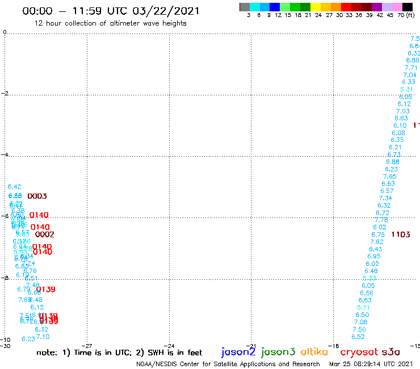This screenshot has height=369, width=420.
Task: Select the "7.08" wave height value
Action: pyautogui.click(x=360, y=322)
